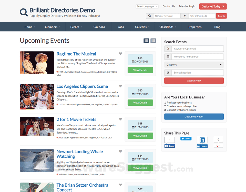Click the LinkedIn Share icon
This screenshot has width=246, height=192.
[x=202, y=146]
